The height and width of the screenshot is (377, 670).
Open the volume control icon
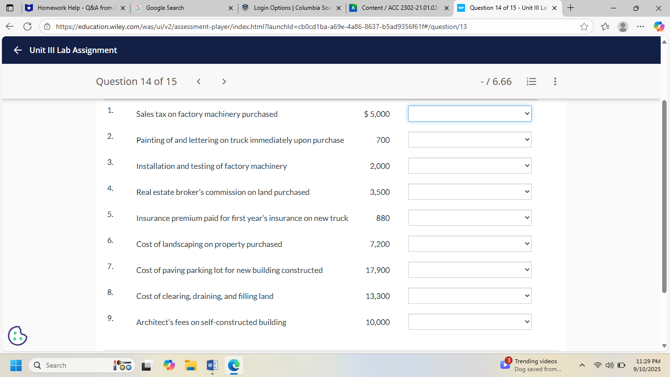pyautogui.click(x=610, y=365)
